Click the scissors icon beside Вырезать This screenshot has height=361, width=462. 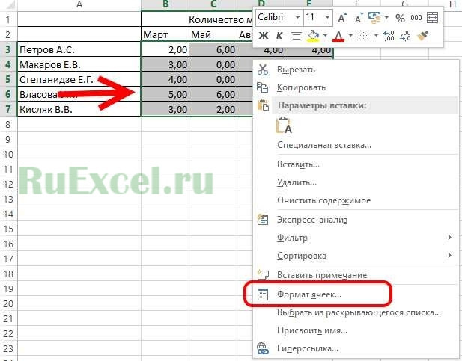(263, 70)
